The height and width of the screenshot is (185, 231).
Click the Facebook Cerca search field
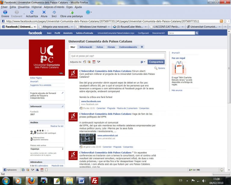181,33
